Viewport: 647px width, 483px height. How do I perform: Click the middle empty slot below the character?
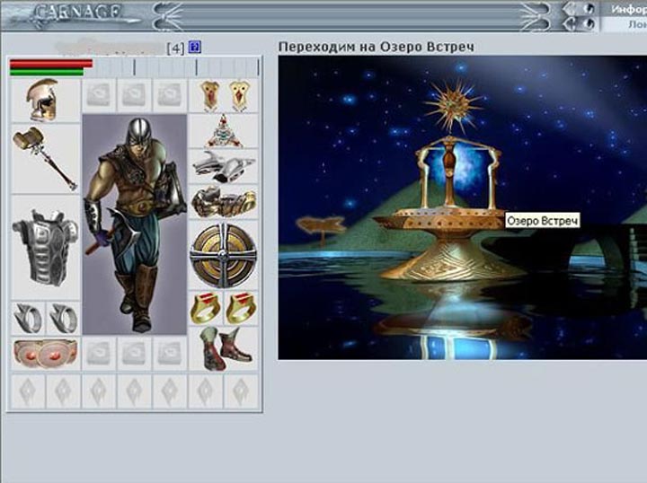(x=135, y=353)
